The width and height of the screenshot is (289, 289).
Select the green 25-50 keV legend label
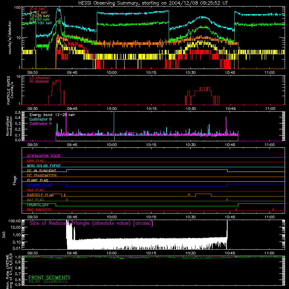tap(40, 20)
